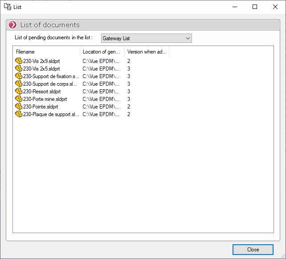286x259 pixels.
Task: Click the List window title bar icon
Action: tap(8, 7)
